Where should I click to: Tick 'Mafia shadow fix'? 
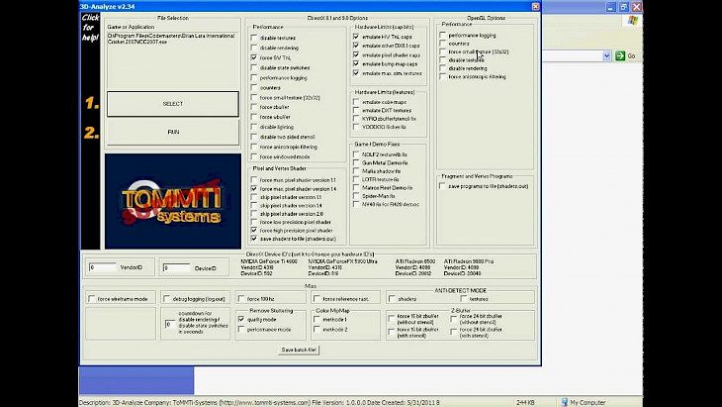356,171
